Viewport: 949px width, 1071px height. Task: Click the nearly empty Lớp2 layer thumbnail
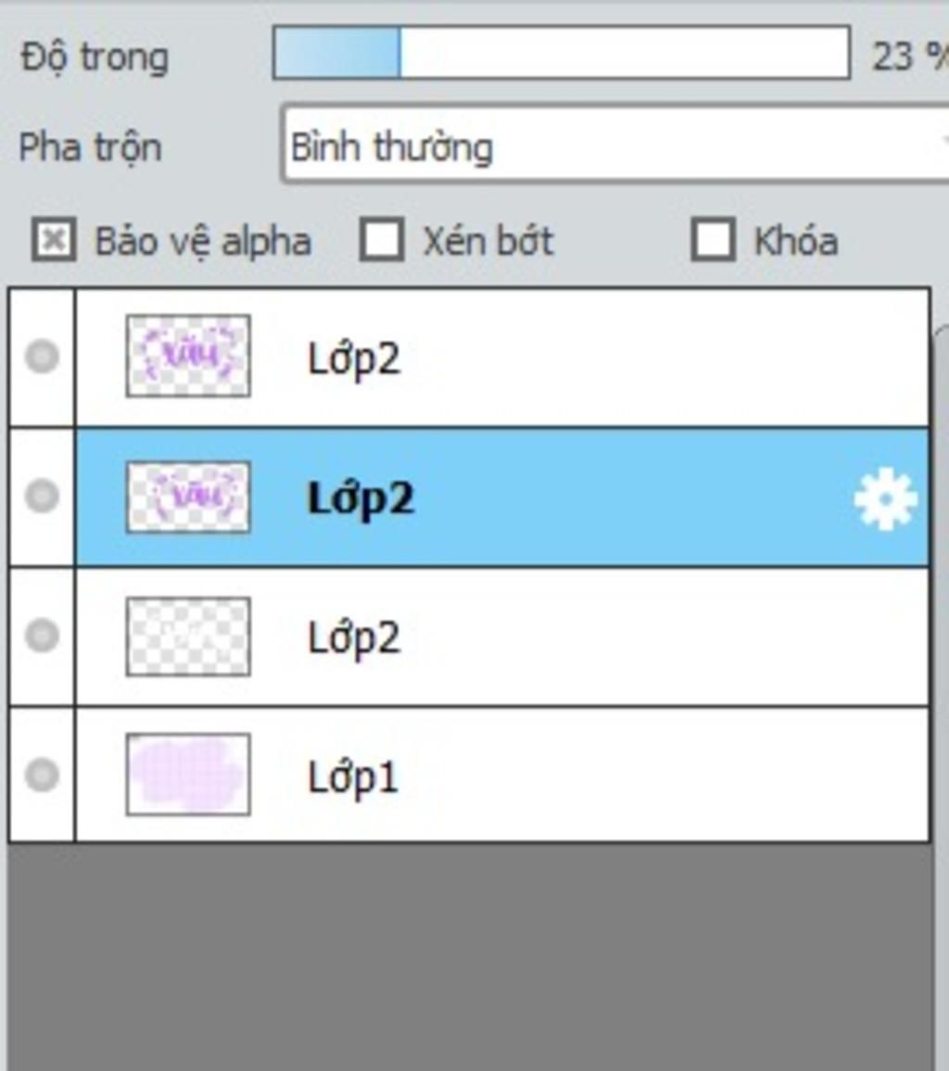188,636
